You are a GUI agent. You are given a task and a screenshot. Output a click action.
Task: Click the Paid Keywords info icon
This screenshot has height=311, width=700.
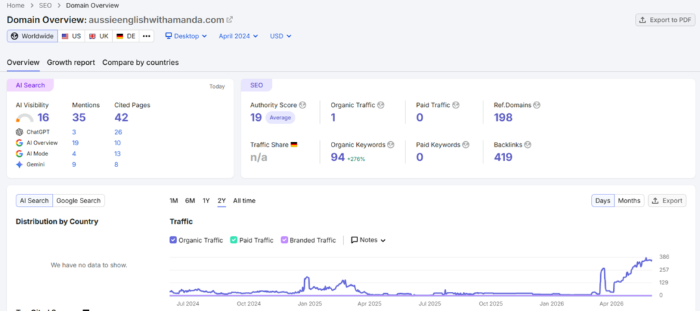pos(466,145)
